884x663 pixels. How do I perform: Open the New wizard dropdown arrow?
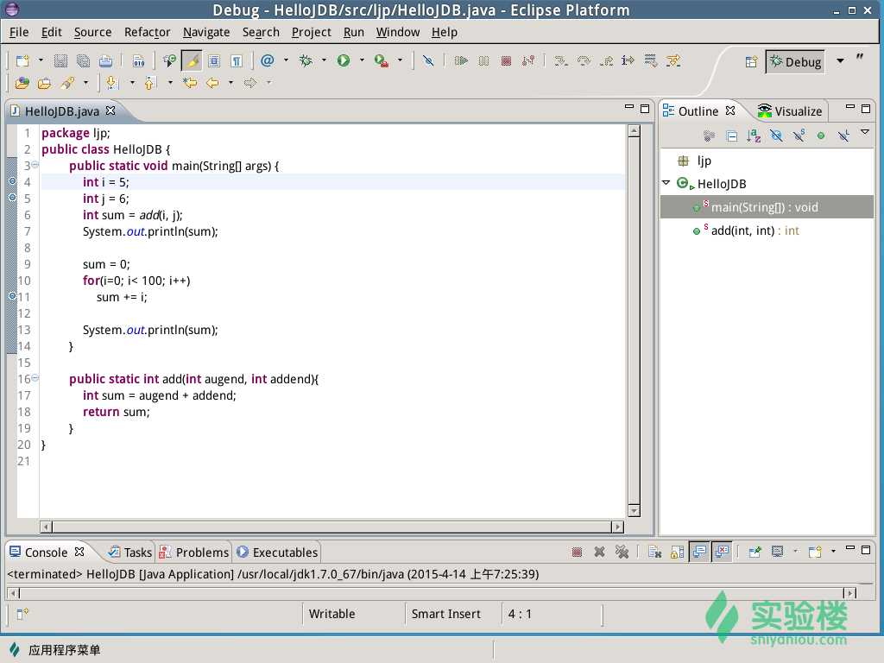click(41, 60)
